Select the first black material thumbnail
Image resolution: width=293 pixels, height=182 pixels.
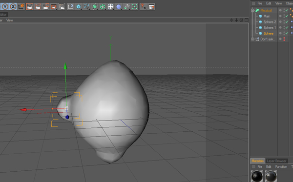point(257,176)
